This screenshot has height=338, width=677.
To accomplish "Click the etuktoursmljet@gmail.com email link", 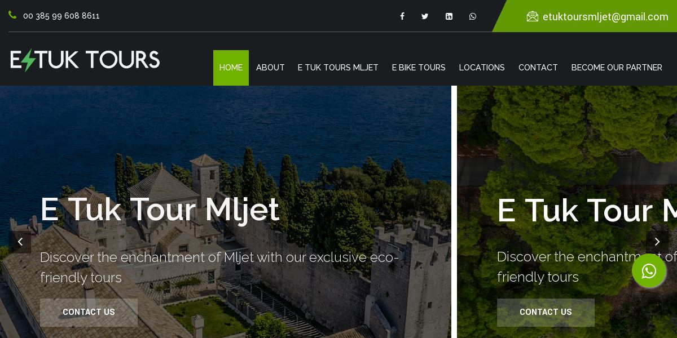I will coord(605,17).
